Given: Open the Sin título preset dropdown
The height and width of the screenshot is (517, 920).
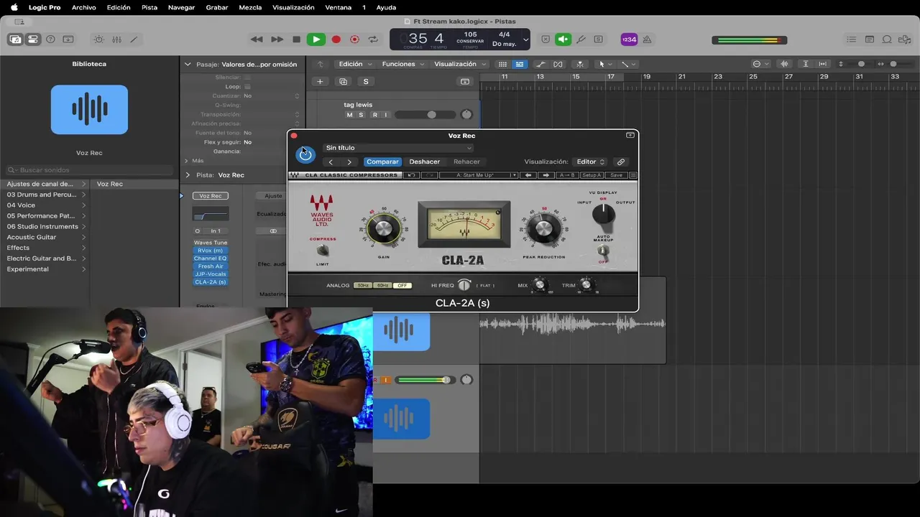Looking at the screenshot, I should tap(398, 148).
